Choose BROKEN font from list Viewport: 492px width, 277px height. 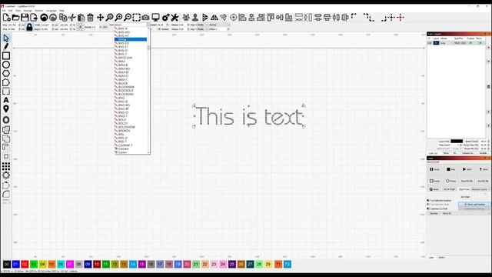(x=131, y=131)
